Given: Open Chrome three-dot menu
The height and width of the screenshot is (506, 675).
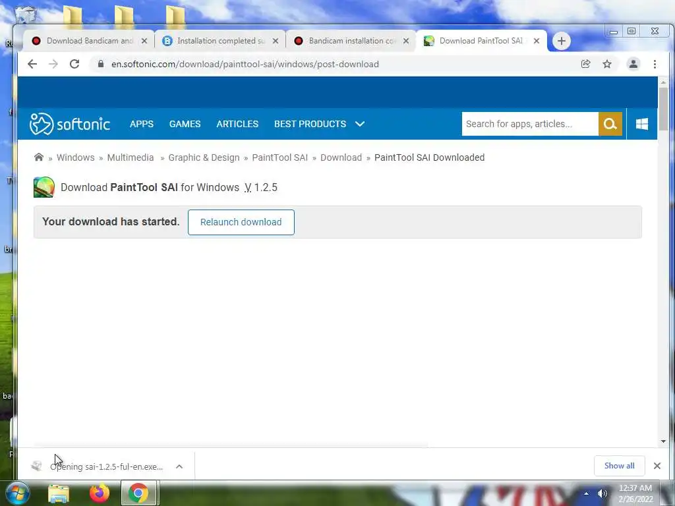Looking at the screenshot, I should [x=655, y=64].
